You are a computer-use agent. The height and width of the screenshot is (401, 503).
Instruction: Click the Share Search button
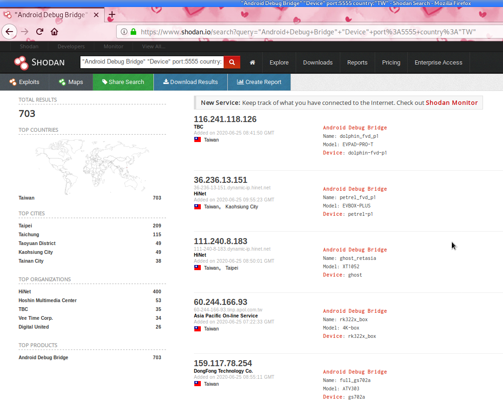[123, 82]
